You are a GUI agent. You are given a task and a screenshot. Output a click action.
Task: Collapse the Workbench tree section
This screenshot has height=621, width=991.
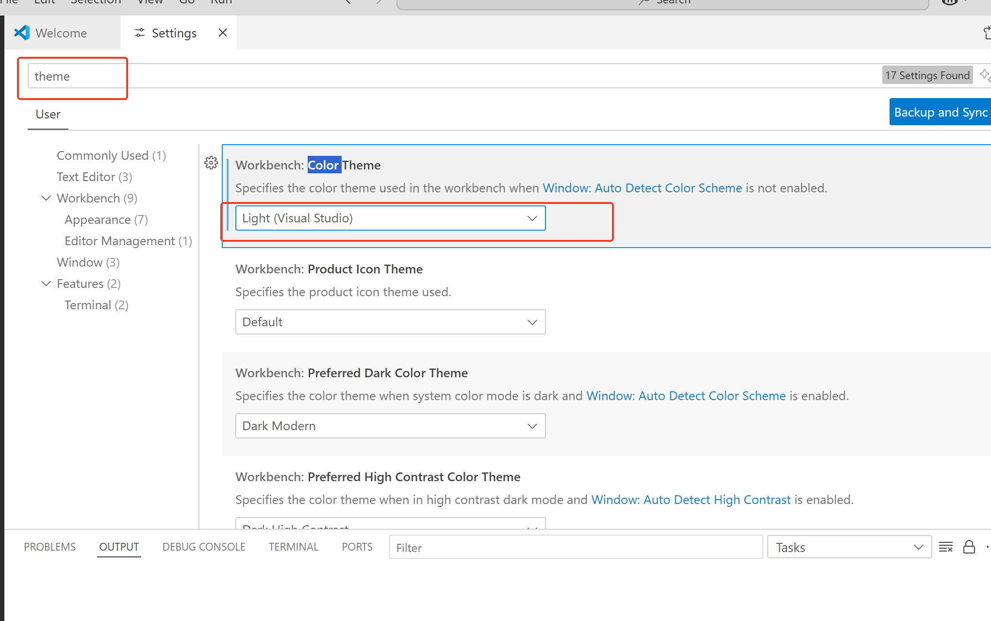coord(46,198)
